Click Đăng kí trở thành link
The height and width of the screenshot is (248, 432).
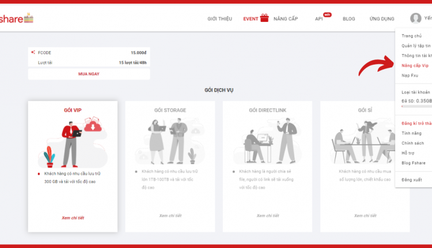pyautogui.click(x=416, y=123)
